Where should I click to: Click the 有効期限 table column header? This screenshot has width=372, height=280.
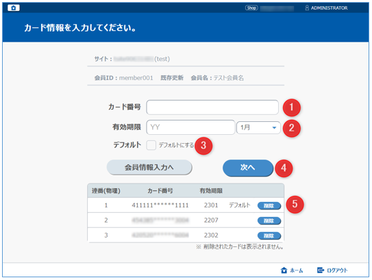(211, 191)
